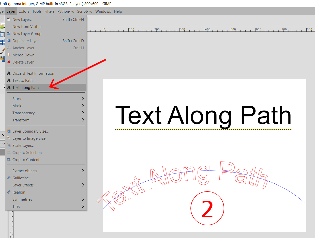Viewport: 315px width, 238px height.
Task: Open the Filters menu
Action: [x=49, y=11]
